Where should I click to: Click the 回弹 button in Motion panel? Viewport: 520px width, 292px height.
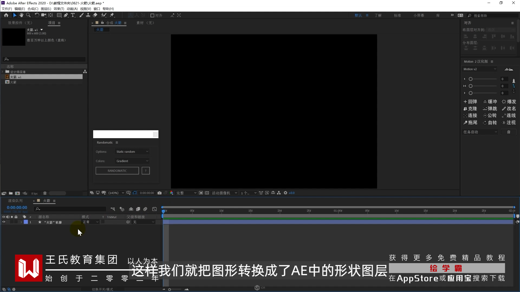pos(470,102)
